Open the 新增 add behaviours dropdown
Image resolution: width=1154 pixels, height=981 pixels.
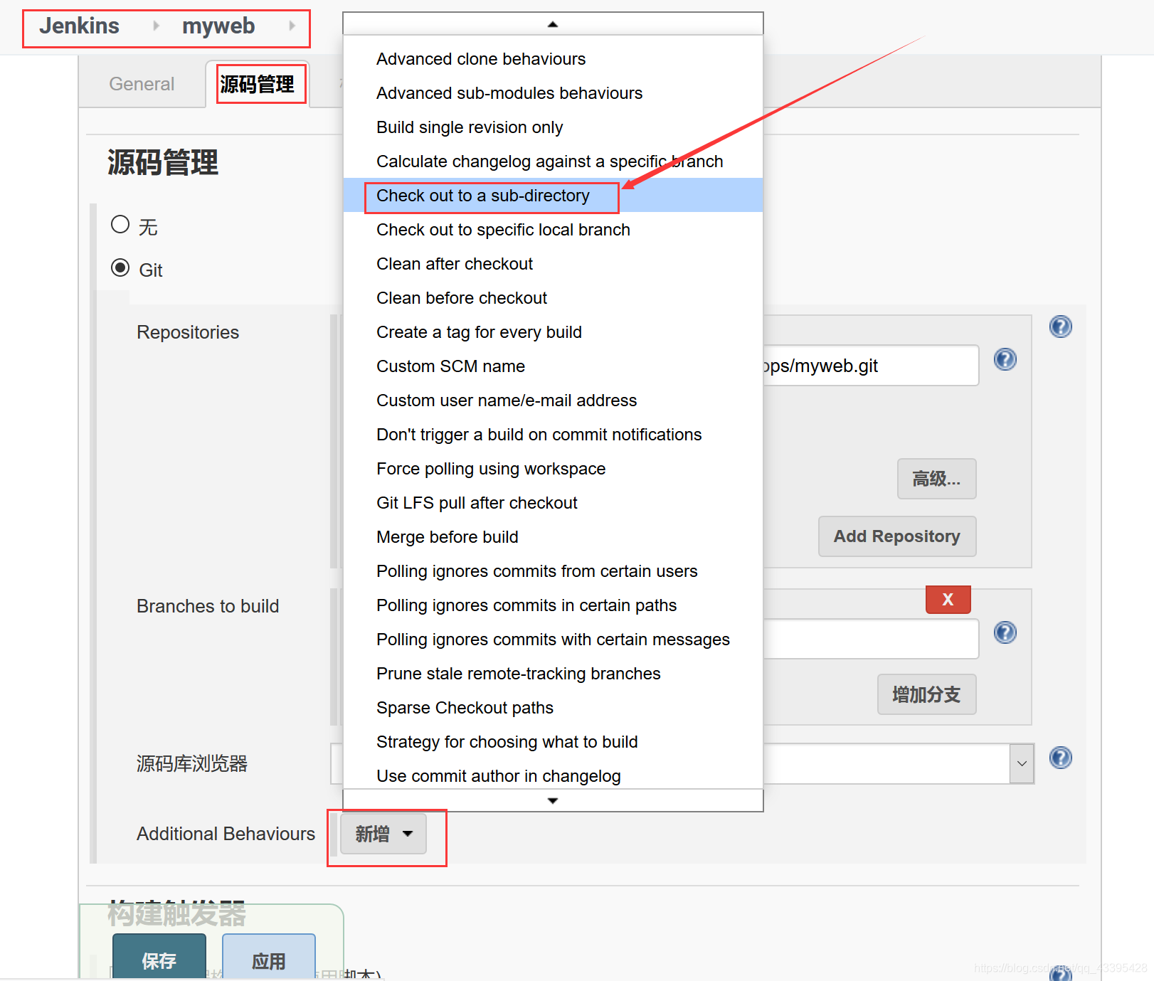point(383,834)
